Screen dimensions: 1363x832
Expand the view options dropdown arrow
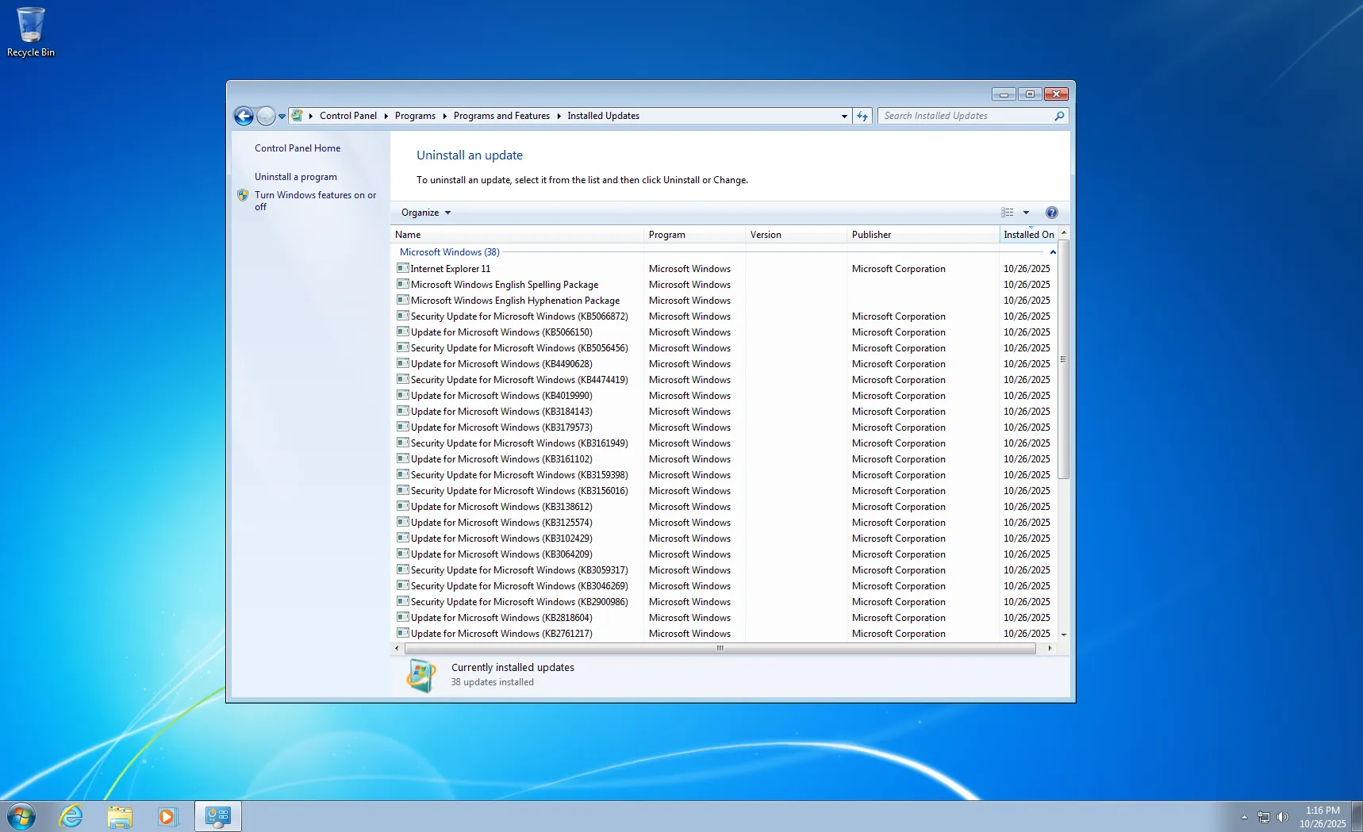[1026, 213]
